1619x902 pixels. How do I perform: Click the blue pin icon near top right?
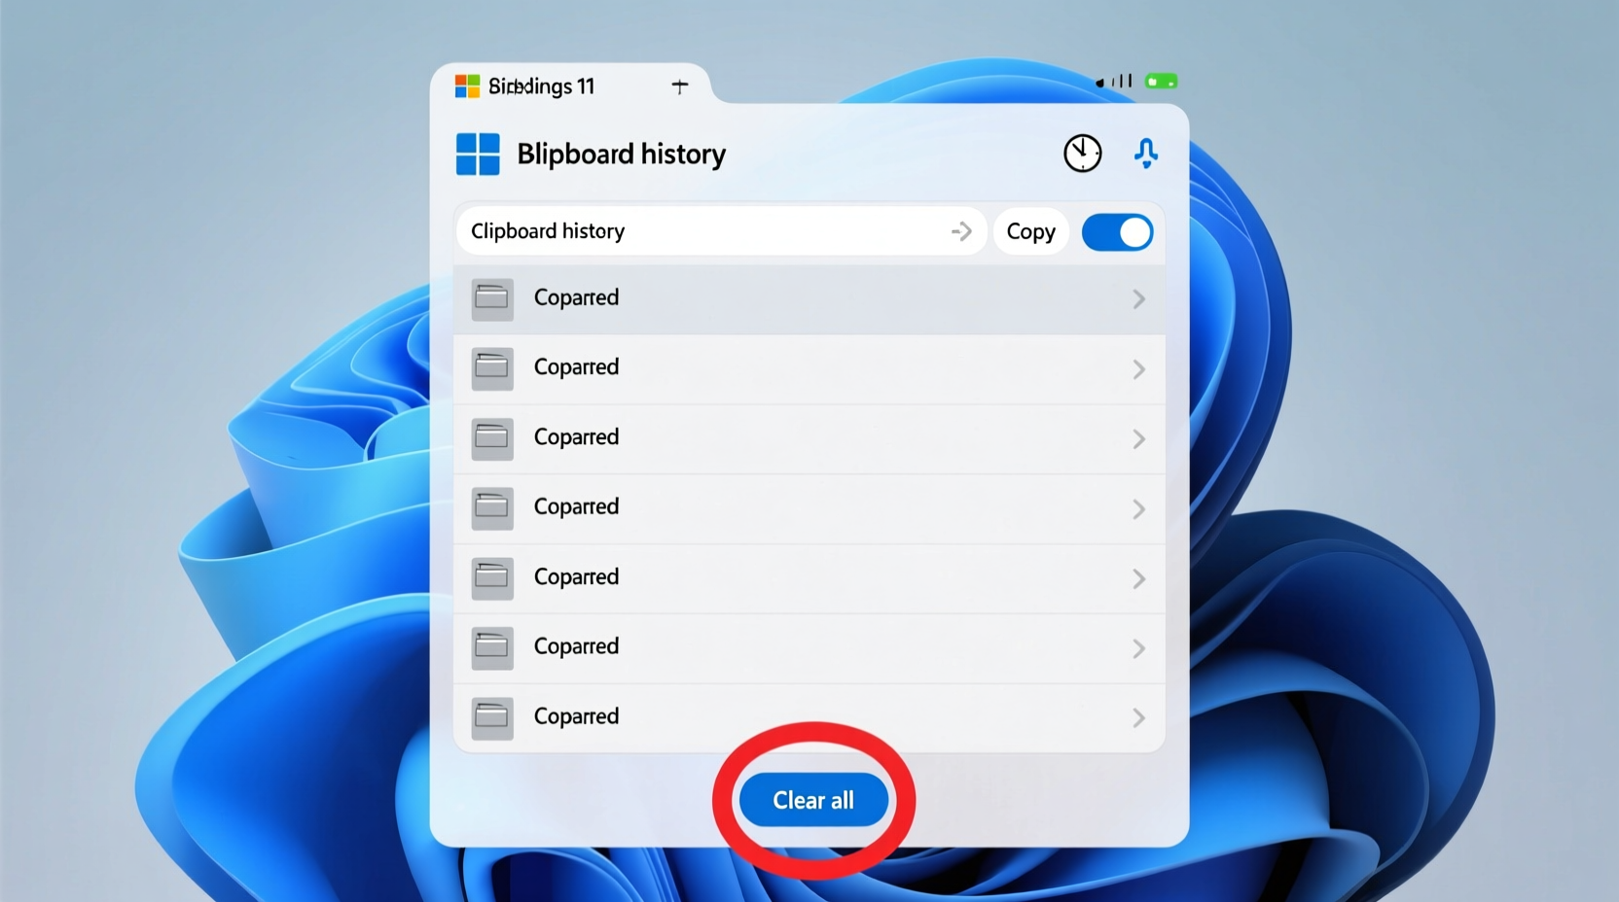coord(1147,153)
